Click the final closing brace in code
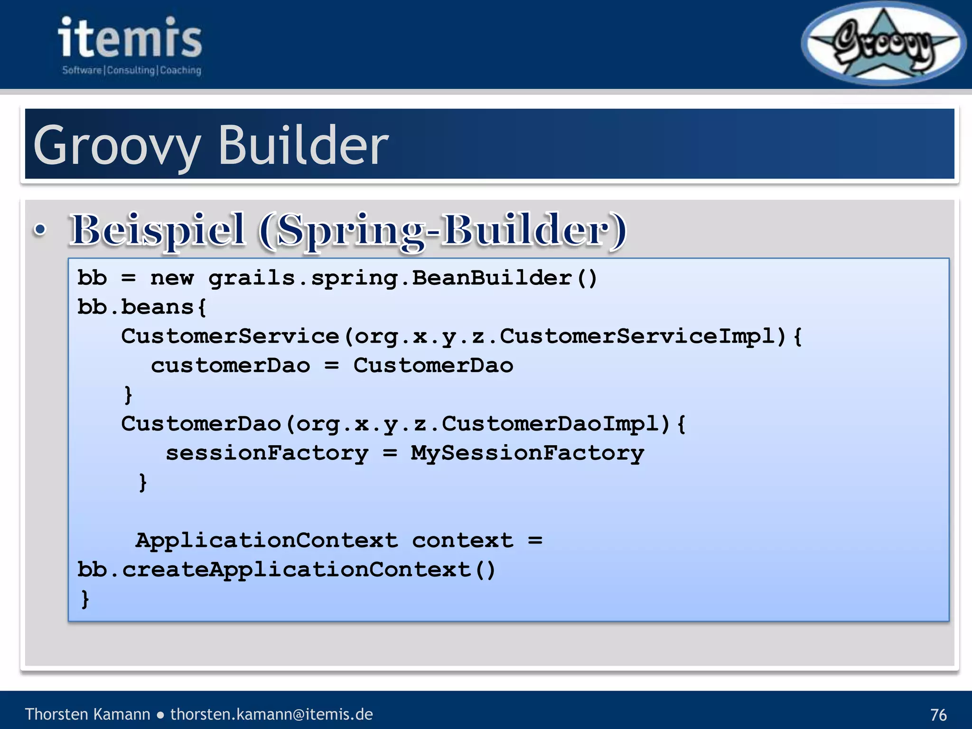Viewport: 972px width, 729px height. click(x=85, y=599)
